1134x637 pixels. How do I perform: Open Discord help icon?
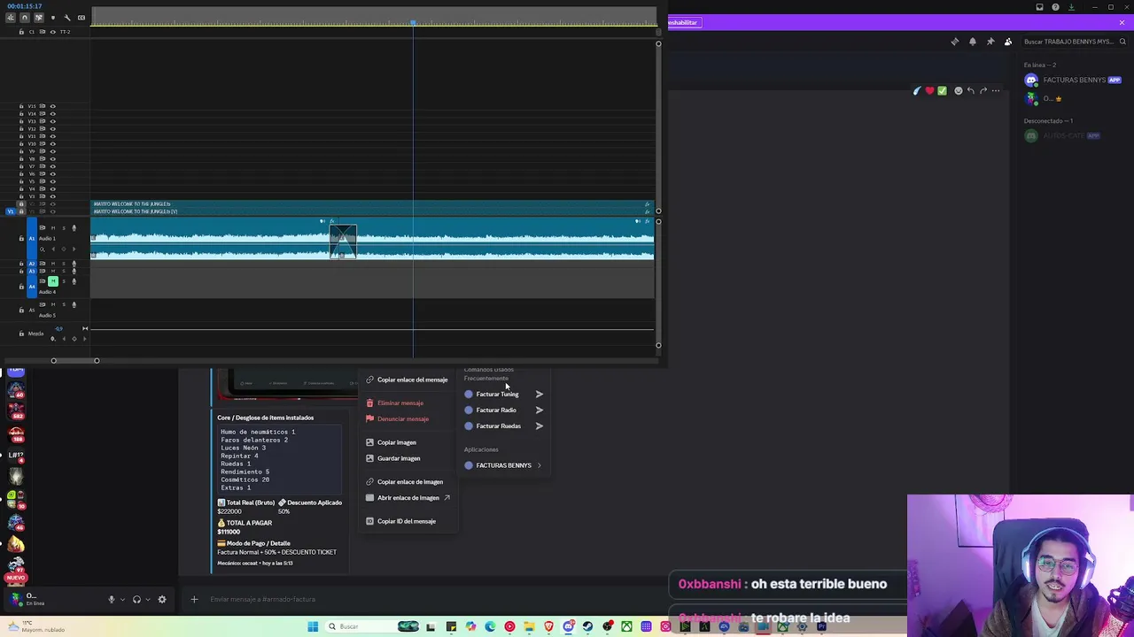coord(1055,7)
